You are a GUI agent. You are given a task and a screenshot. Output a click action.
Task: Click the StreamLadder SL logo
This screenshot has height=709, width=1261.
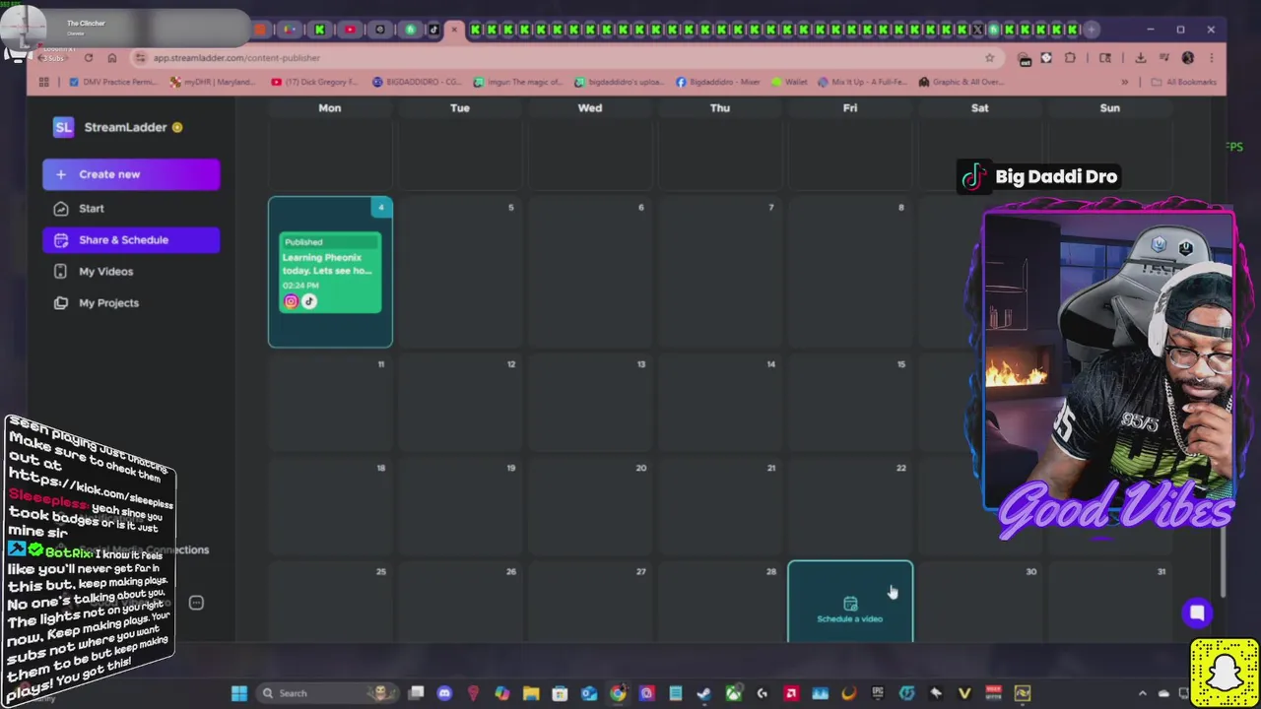pyautogui.click(x=63, y=127)
